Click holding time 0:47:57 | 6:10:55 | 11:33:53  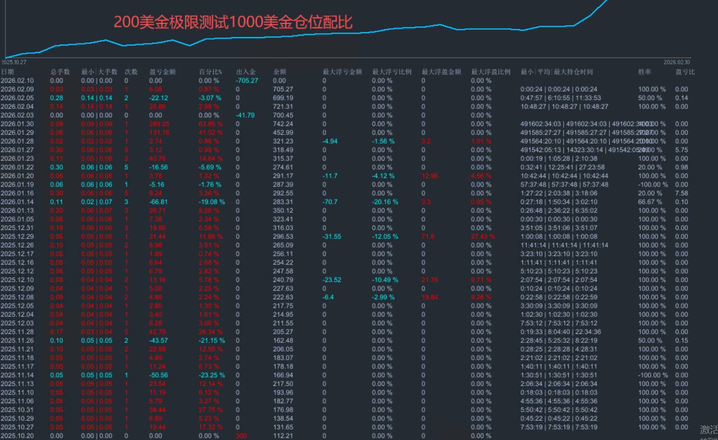pyautogui.click(x=561, y=98)
